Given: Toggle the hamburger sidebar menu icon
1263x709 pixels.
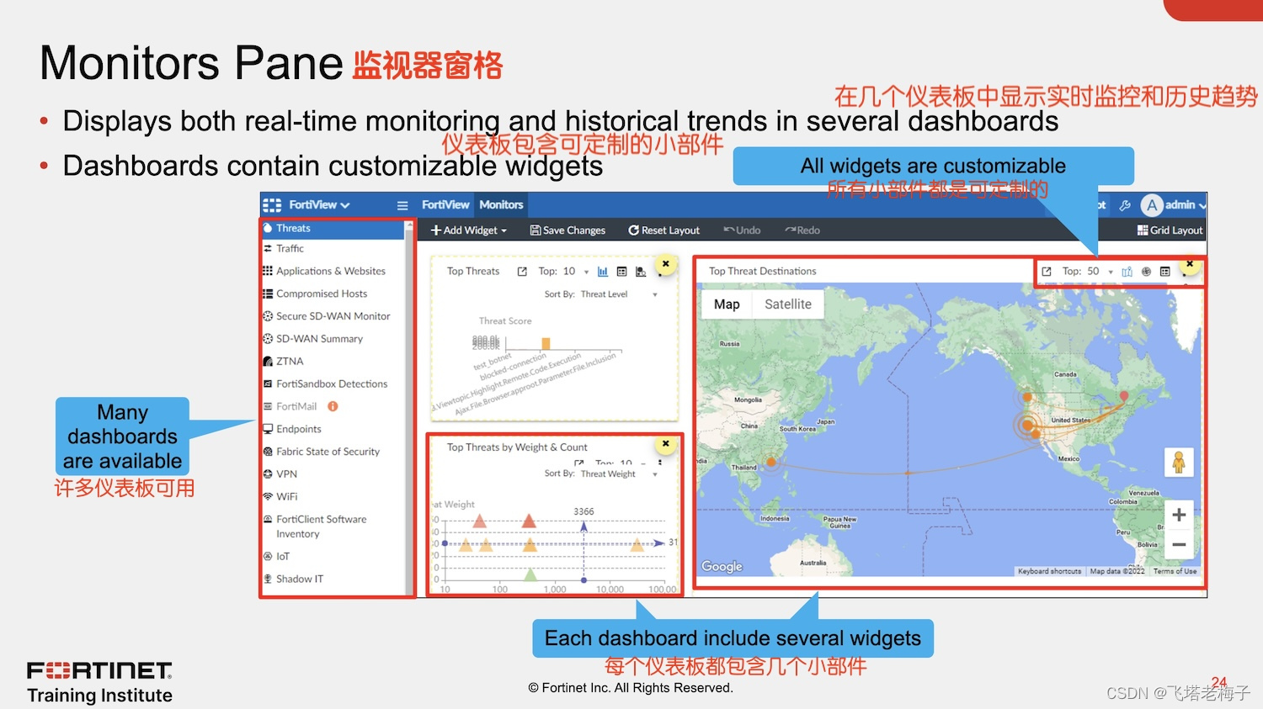Looking at the screenshot, I should coord(402,205).
